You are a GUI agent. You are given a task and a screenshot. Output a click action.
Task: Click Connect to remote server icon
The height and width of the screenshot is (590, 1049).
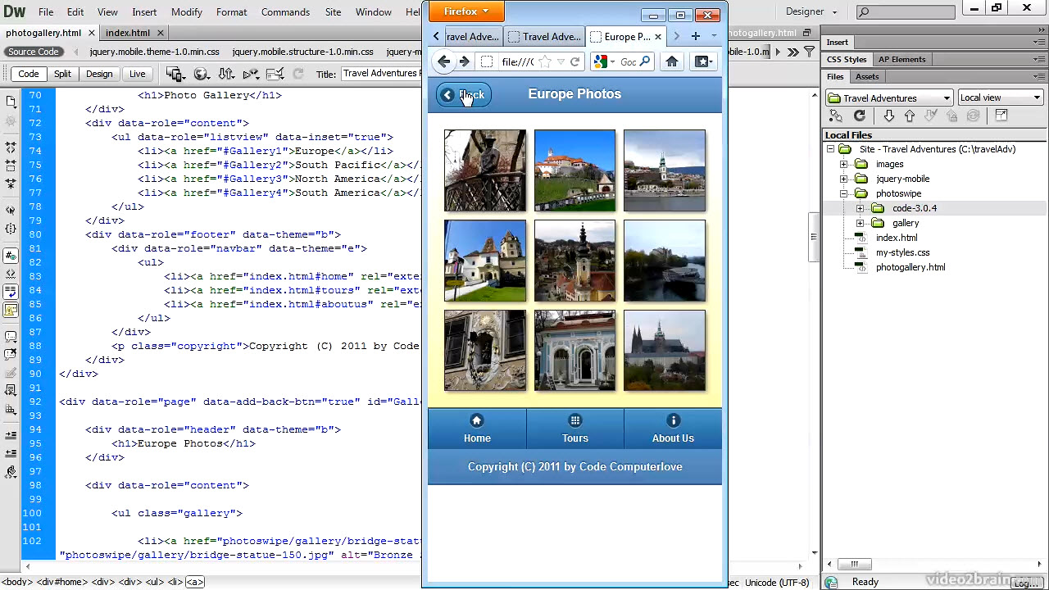836,116
